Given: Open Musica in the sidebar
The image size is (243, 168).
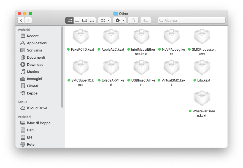Looking at the screenshot, I should 33,72.
